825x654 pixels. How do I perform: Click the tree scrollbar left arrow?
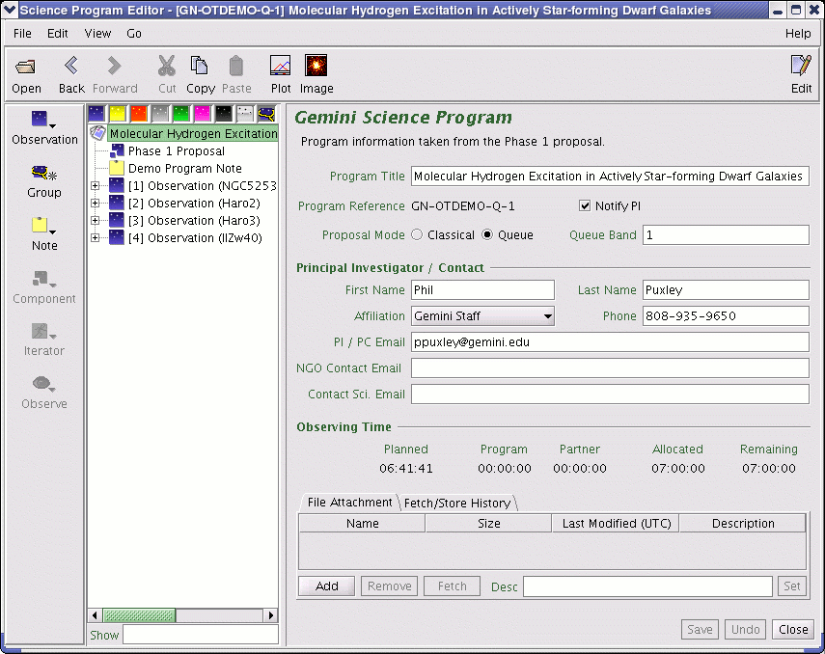pyautogui.click(x=95, y=615)
